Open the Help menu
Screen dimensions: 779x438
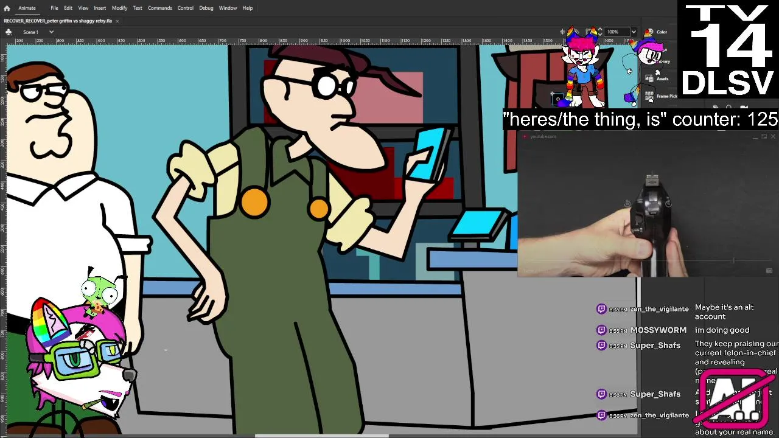pos(248,8)
